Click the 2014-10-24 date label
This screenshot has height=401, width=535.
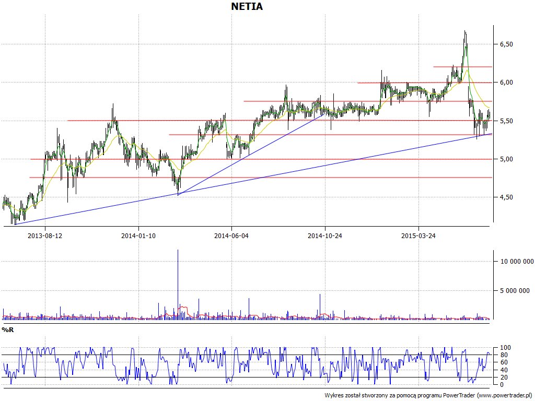click(325, 235)
